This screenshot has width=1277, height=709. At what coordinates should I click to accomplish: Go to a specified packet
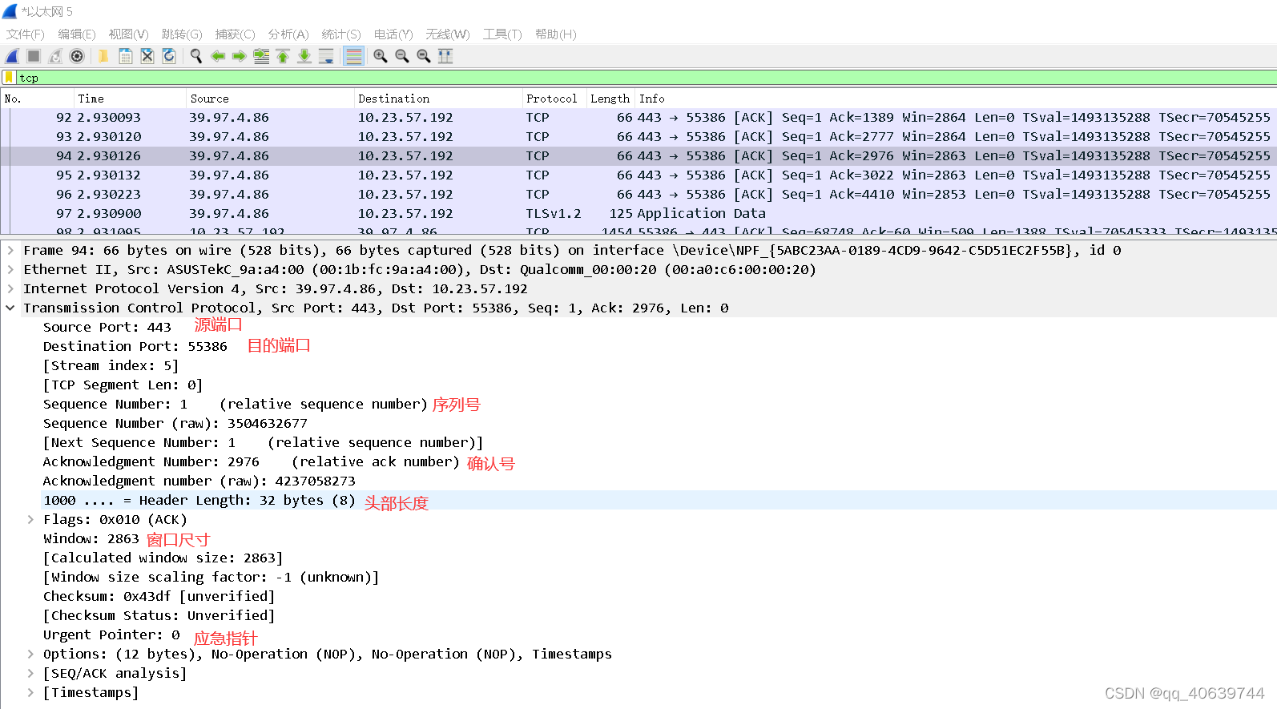(261, 56)
